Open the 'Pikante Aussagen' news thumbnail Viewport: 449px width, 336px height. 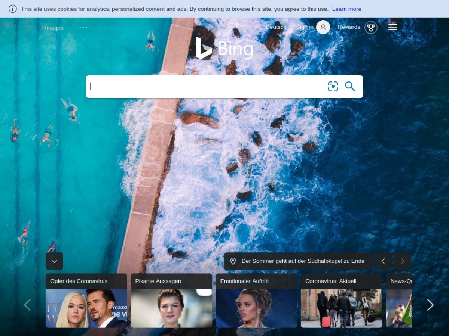click(171, 308)
